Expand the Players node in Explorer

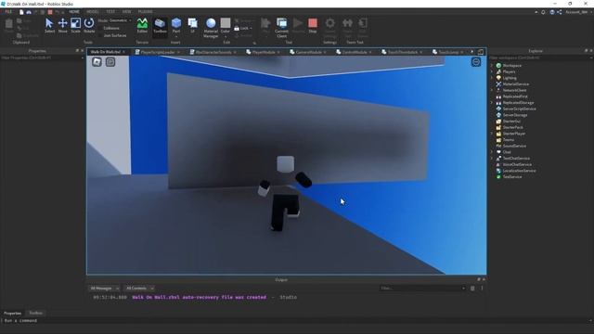[492, 71]
